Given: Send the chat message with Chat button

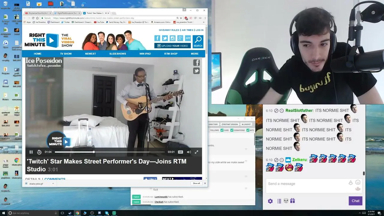Looking at the screenshot, I should tap(355, 201).
